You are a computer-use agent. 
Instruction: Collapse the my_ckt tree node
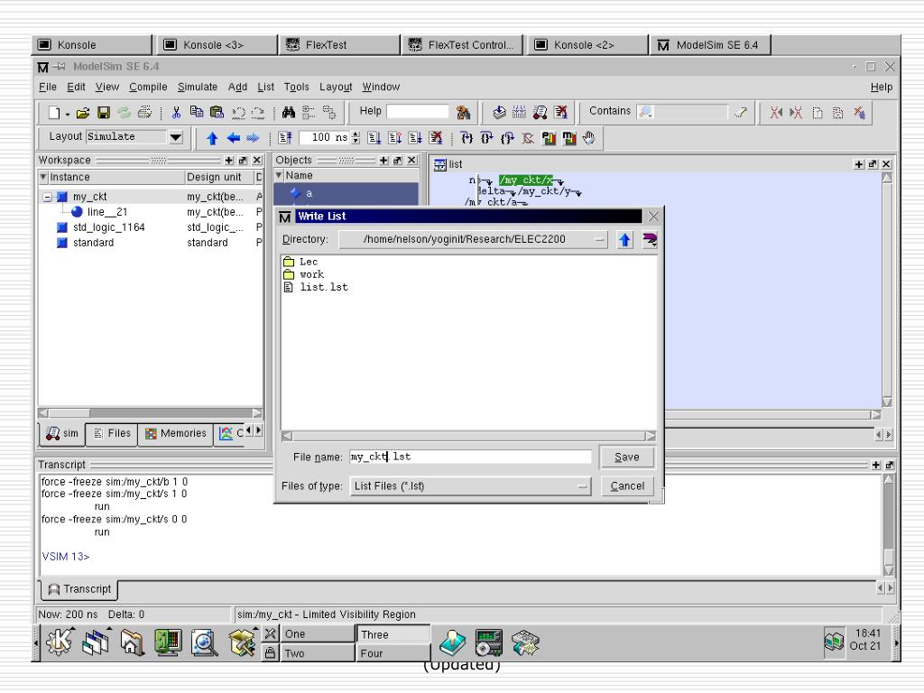pos(47,197)
